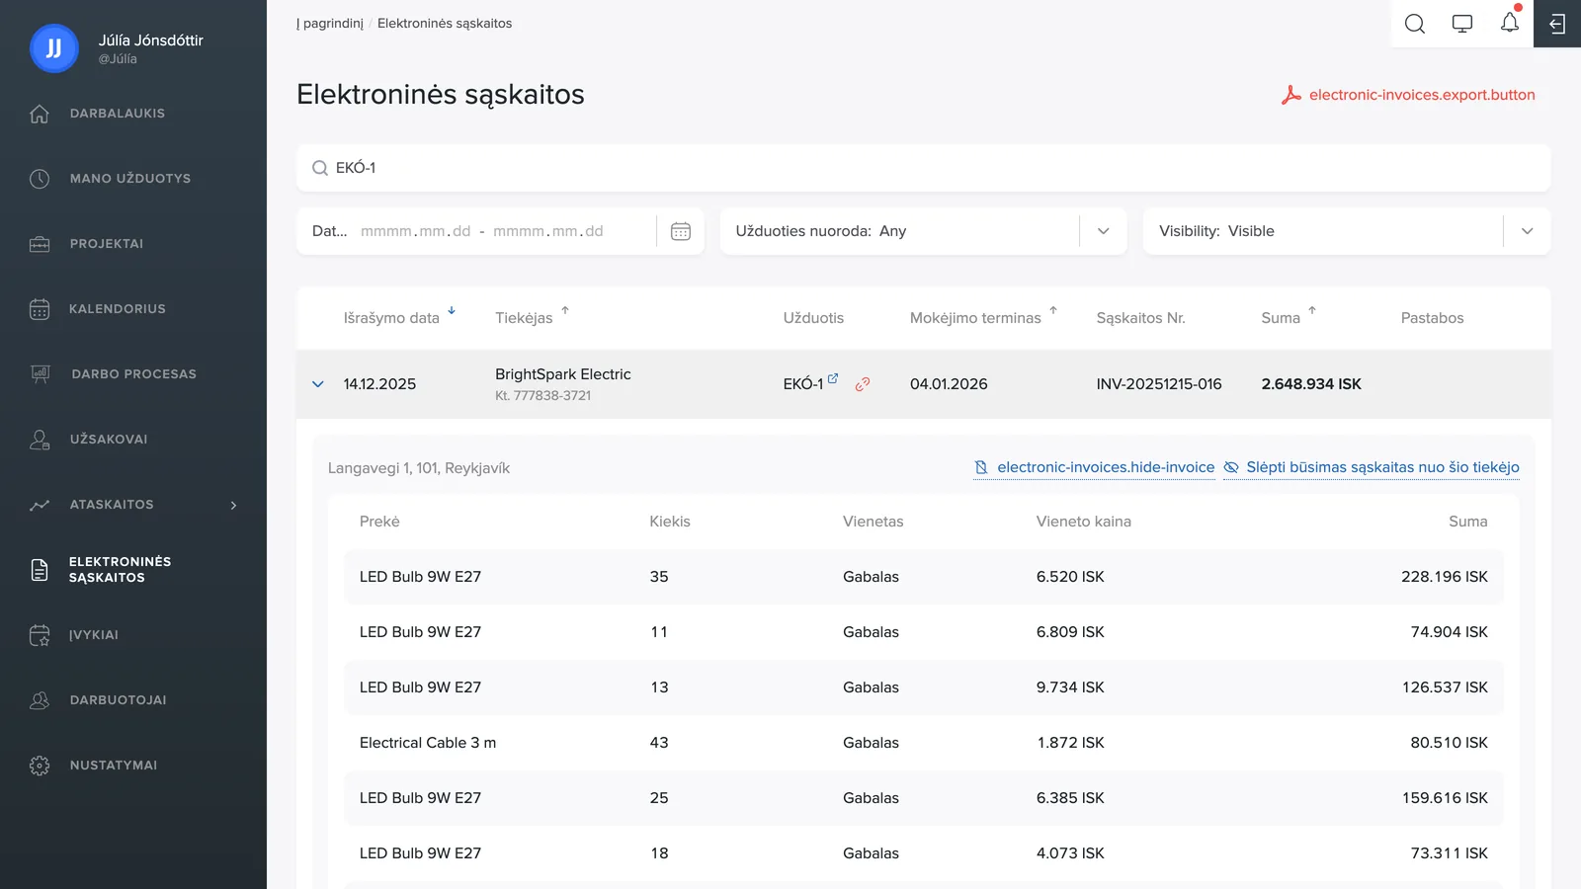Expand the Ataskaitos submenu arrow
1581x889 pixels.
pyautogui.click(x=234, y=506)
